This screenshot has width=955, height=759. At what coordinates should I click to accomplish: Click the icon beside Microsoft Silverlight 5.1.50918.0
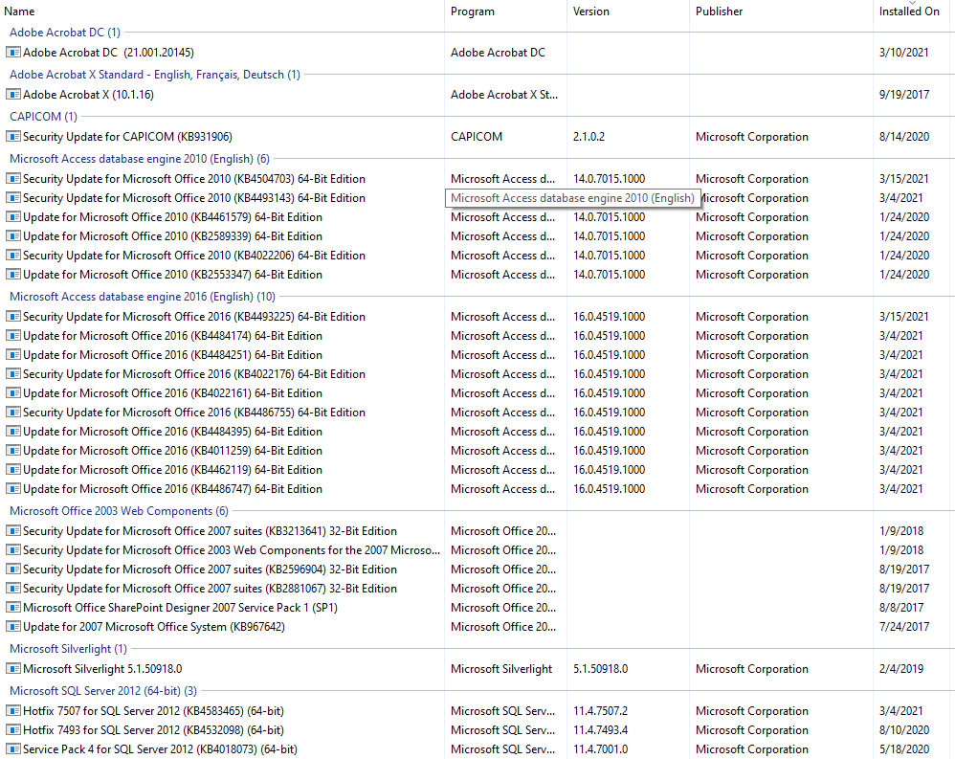(13, 669)
